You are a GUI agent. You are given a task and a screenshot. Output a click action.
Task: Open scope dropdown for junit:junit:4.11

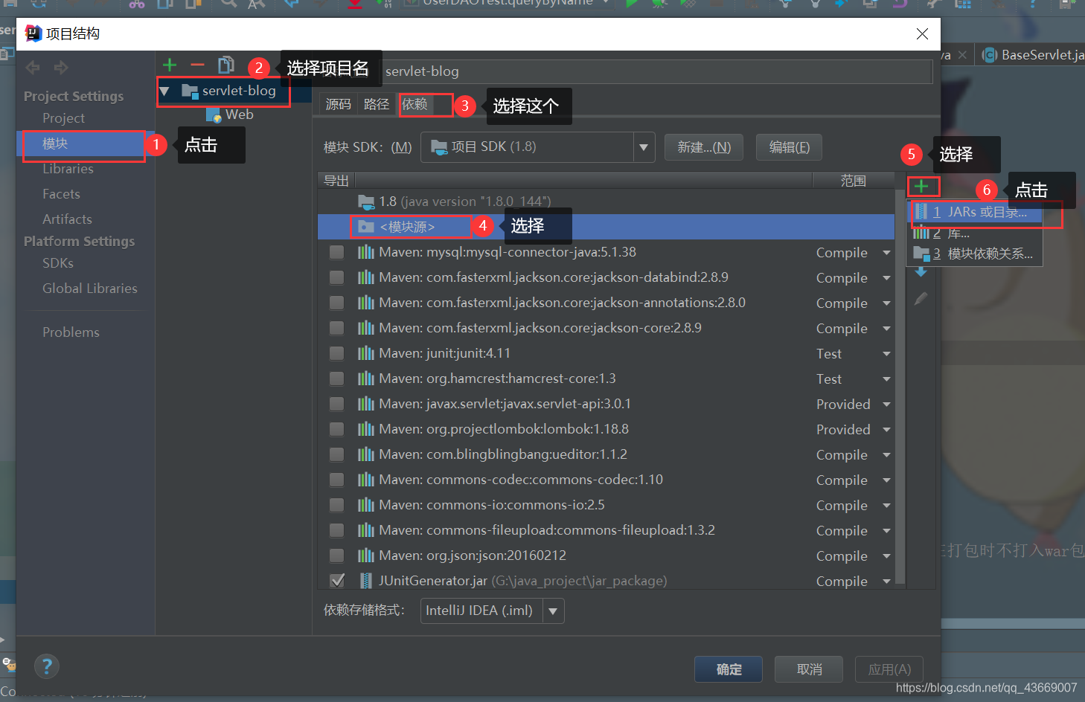pyautogui.click(x=886, y=354)
